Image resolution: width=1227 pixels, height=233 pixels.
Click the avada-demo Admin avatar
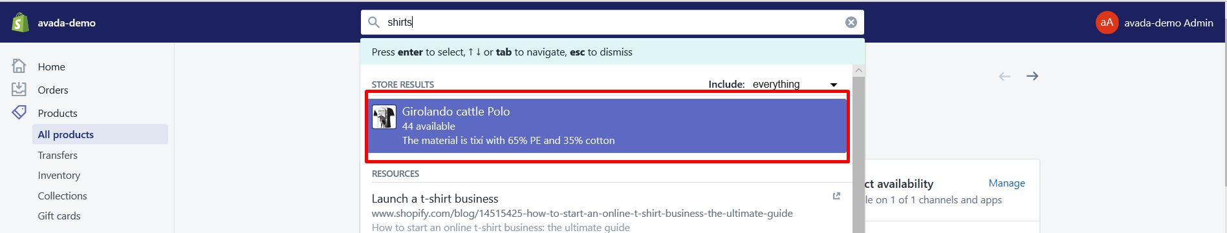click(x=1107, y=23)
